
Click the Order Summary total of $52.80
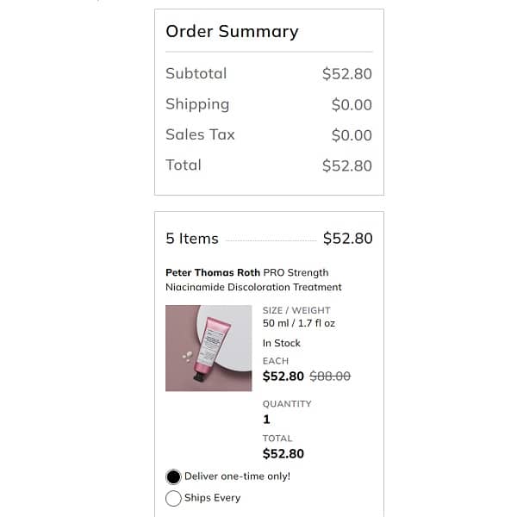click(x=346, y=165)
